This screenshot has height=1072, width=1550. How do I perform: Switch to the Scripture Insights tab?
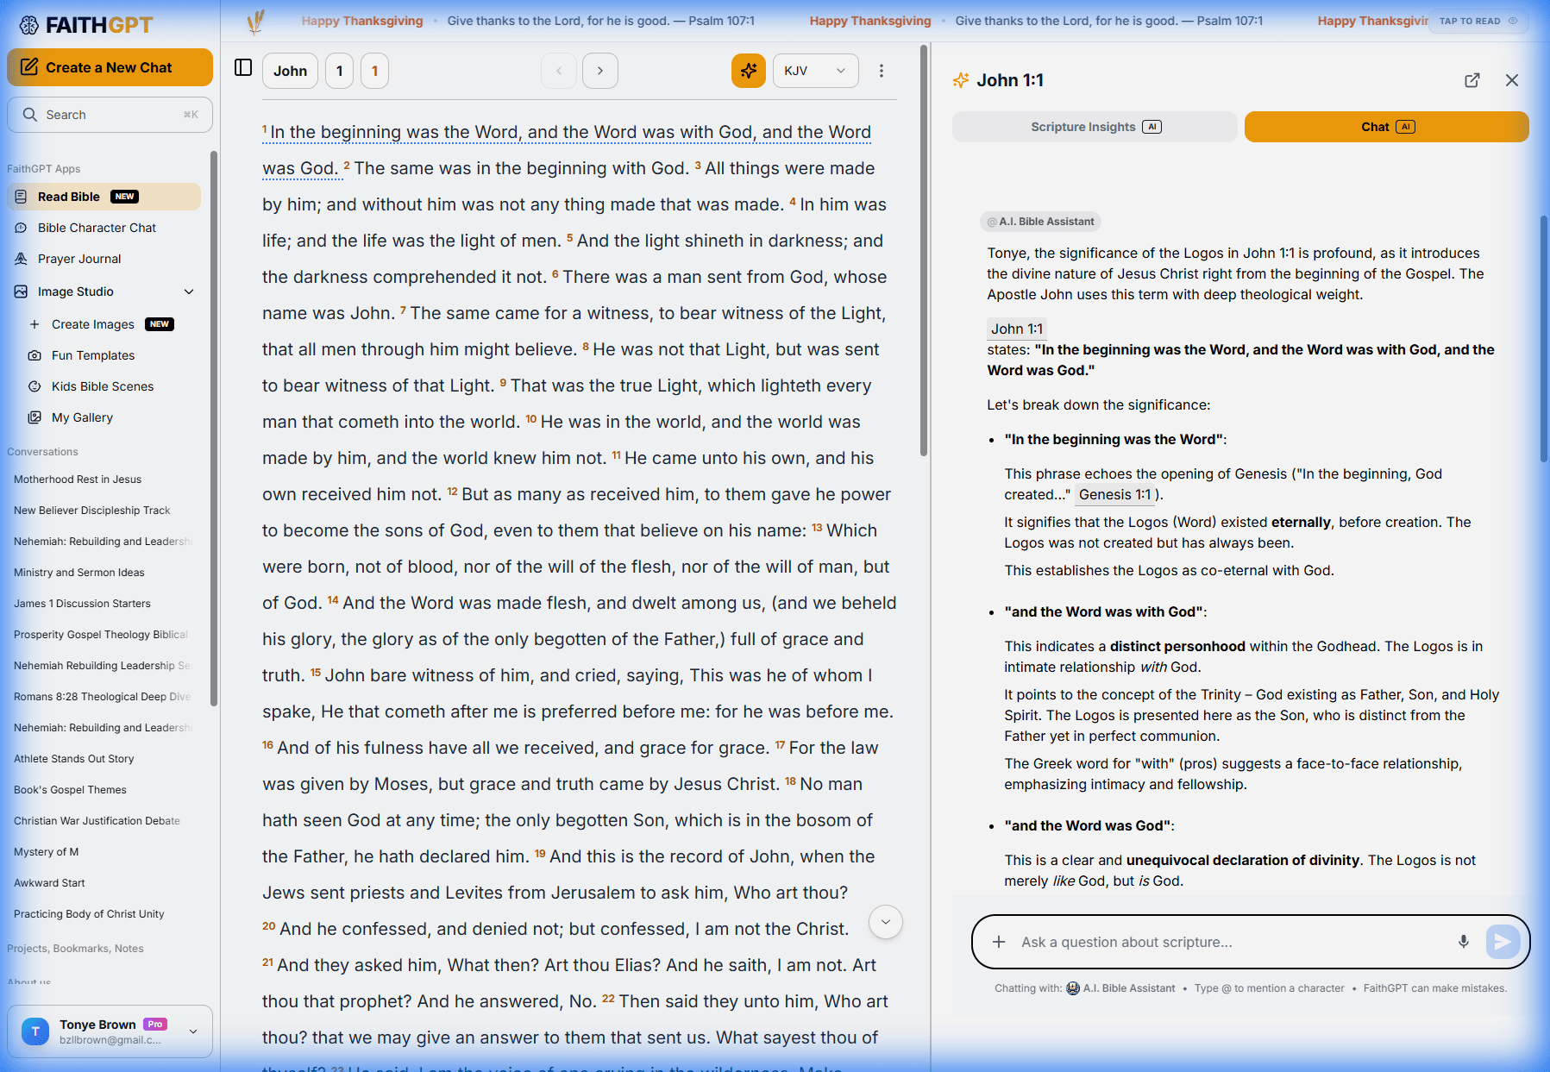(1095, 127)
